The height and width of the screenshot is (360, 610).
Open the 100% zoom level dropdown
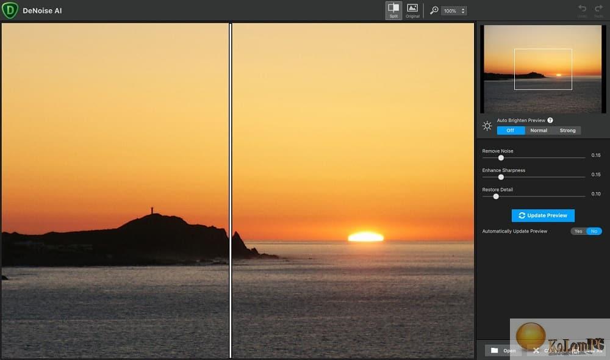[454, 11]
